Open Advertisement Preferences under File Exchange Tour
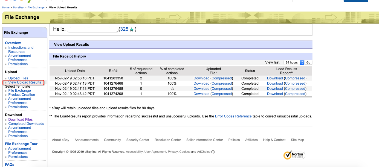The width and height of the screenshot is (379, 167). pos(19,151)
